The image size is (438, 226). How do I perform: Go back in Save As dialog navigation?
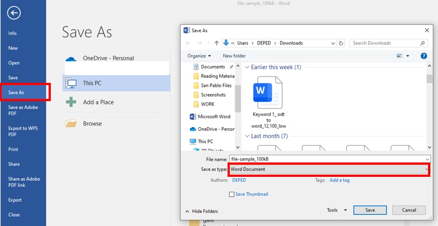click(188, 43)
